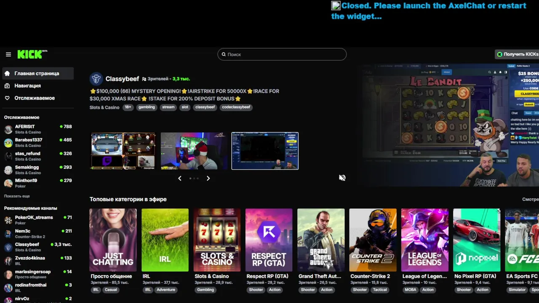The image size is (539, 303).
Task: Open the featured Le Bandit stream player
Action: pyautogui.click(x=451, y=125)
